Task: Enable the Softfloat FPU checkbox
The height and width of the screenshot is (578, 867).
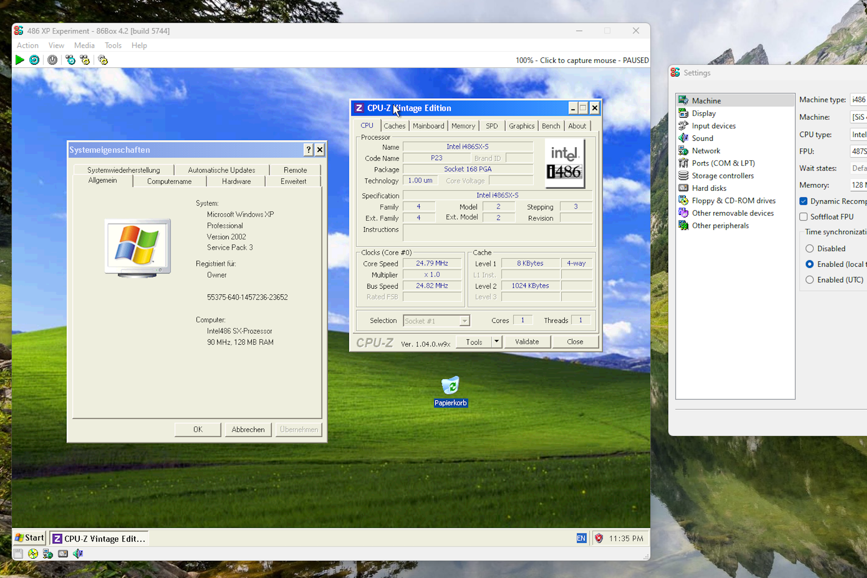Action: pos(804,216)
